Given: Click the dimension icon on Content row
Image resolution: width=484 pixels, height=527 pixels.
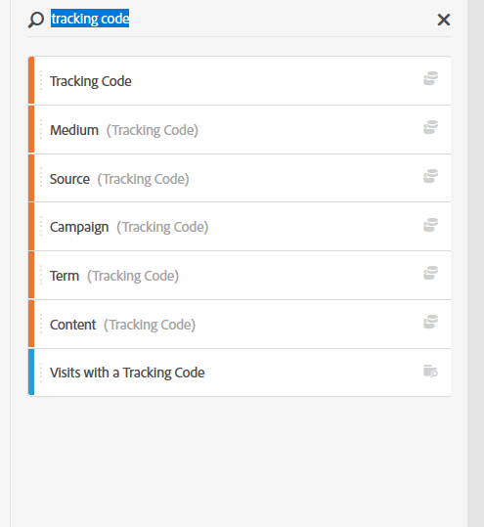Looking at the screenshot, I should coord(430,322).
